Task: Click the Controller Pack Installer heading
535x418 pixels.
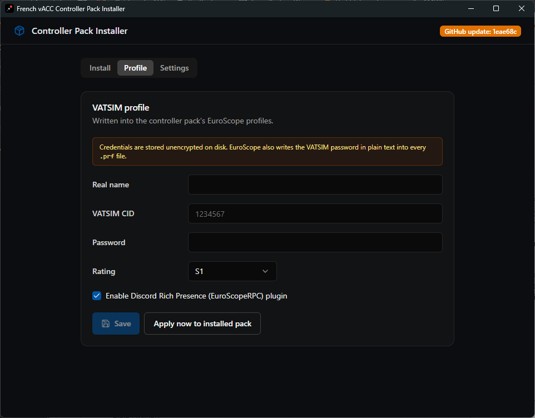Action: [80, 31]
